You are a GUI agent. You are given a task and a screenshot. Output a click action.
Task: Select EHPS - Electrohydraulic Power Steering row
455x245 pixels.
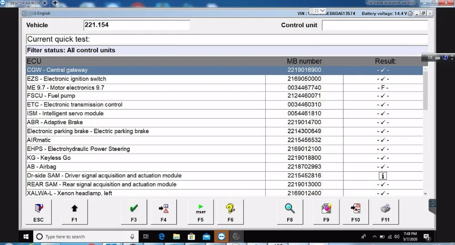(224, 149)
